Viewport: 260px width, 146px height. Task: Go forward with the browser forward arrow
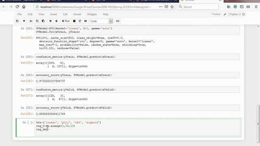pyautogui.click(x=11, y=7)
